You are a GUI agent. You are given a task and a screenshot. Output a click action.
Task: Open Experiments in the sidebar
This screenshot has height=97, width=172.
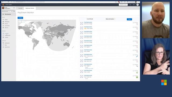tap(7, 47)
